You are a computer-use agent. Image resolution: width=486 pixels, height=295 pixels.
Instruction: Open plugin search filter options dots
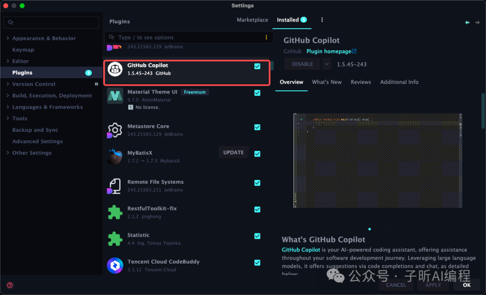[266, 37]
